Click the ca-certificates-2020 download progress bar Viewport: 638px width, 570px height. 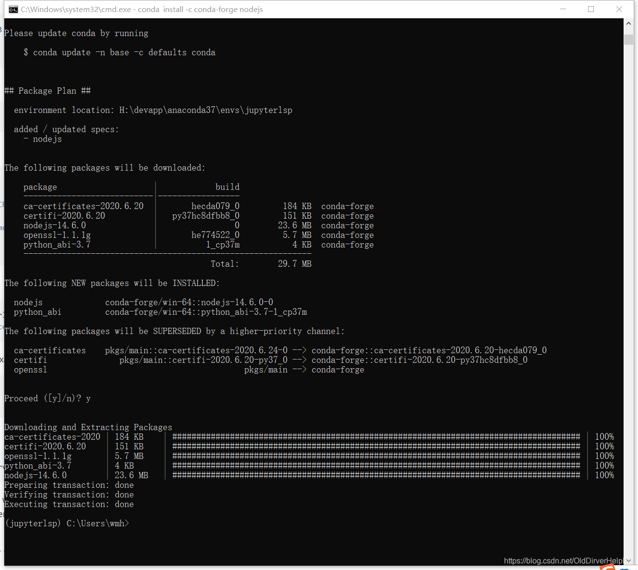coord(376,437)
